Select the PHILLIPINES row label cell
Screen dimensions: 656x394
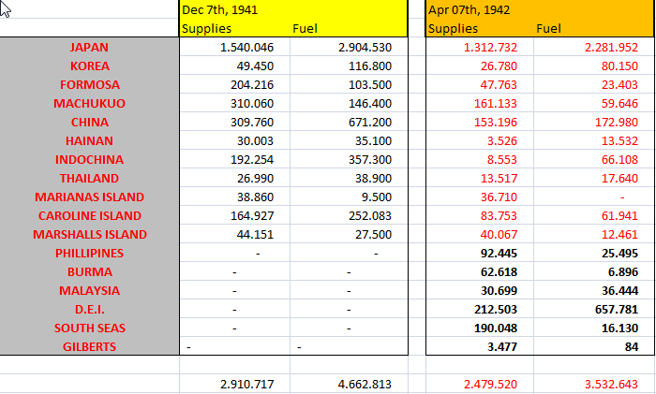[x=89, y=254]
